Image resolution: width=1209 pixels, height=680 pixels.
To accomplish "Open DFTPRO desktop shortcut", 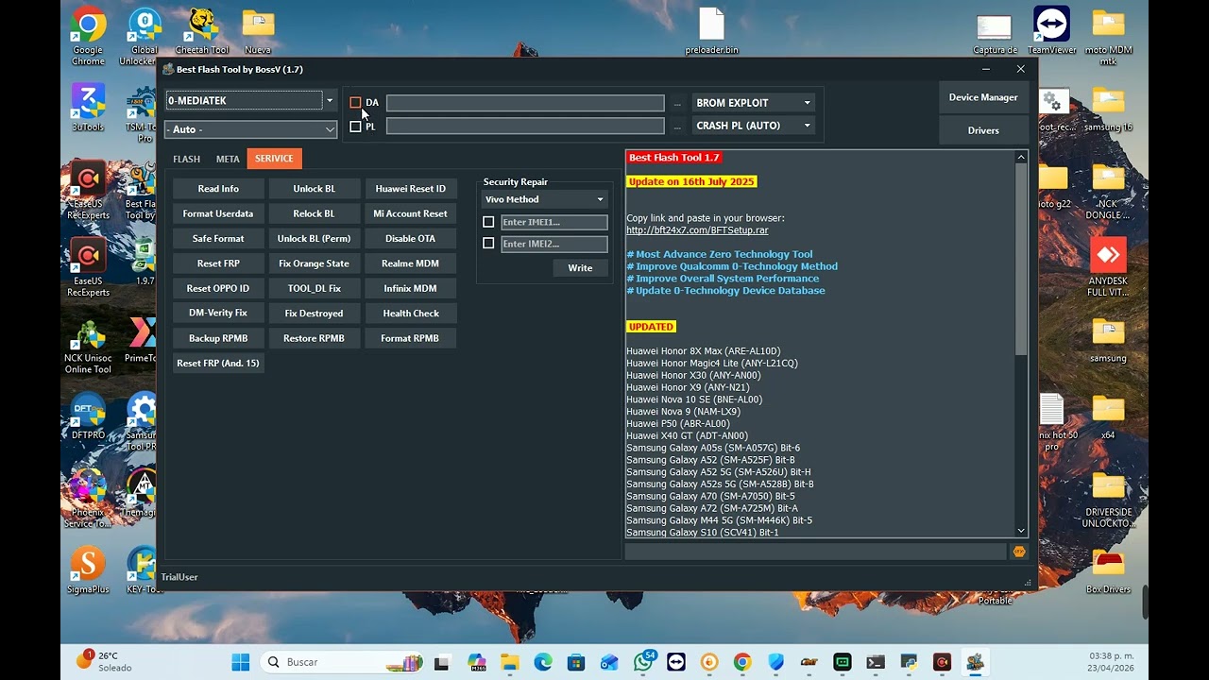I will click(88, 416).
